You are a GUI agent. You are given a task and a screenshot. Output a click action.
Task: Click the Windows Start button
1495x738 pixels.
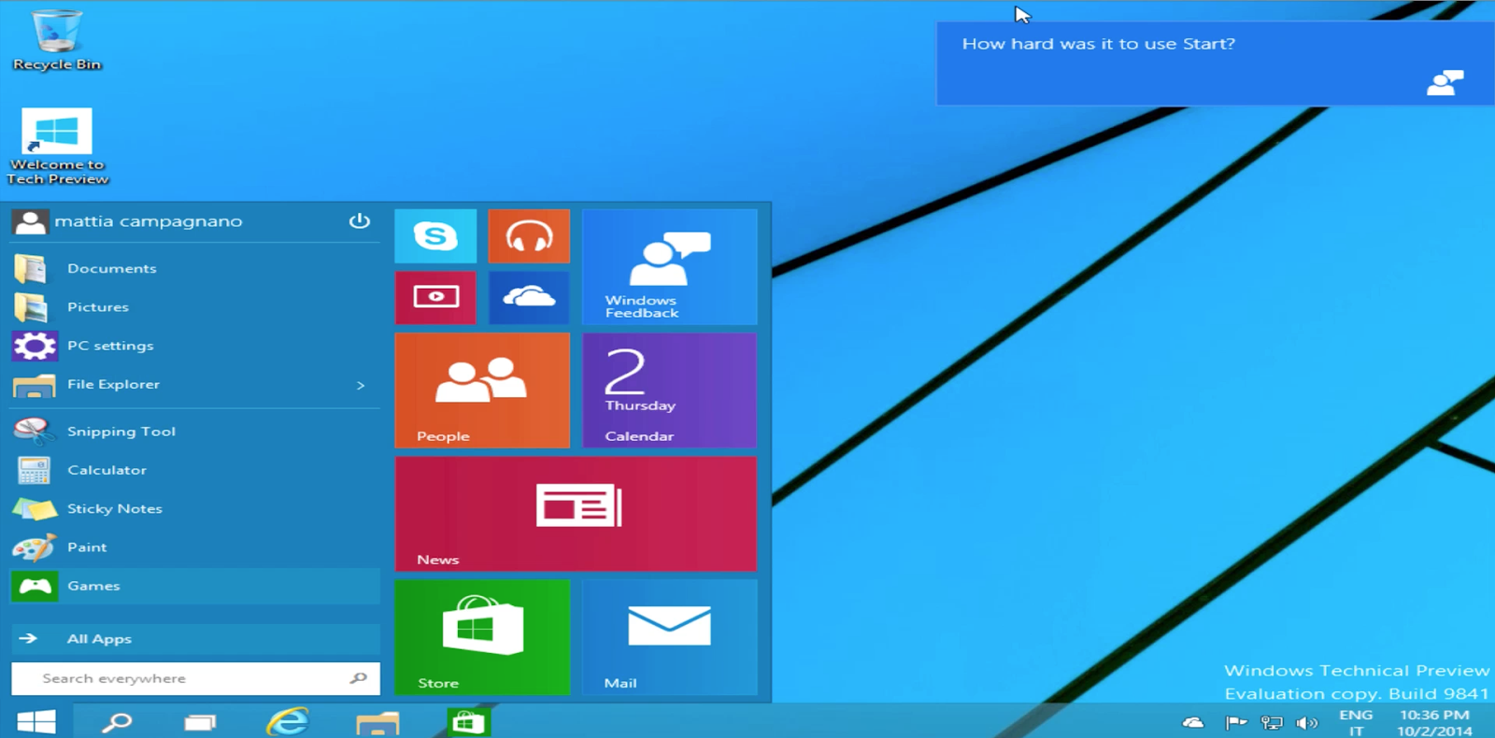[x=36, y=721]
